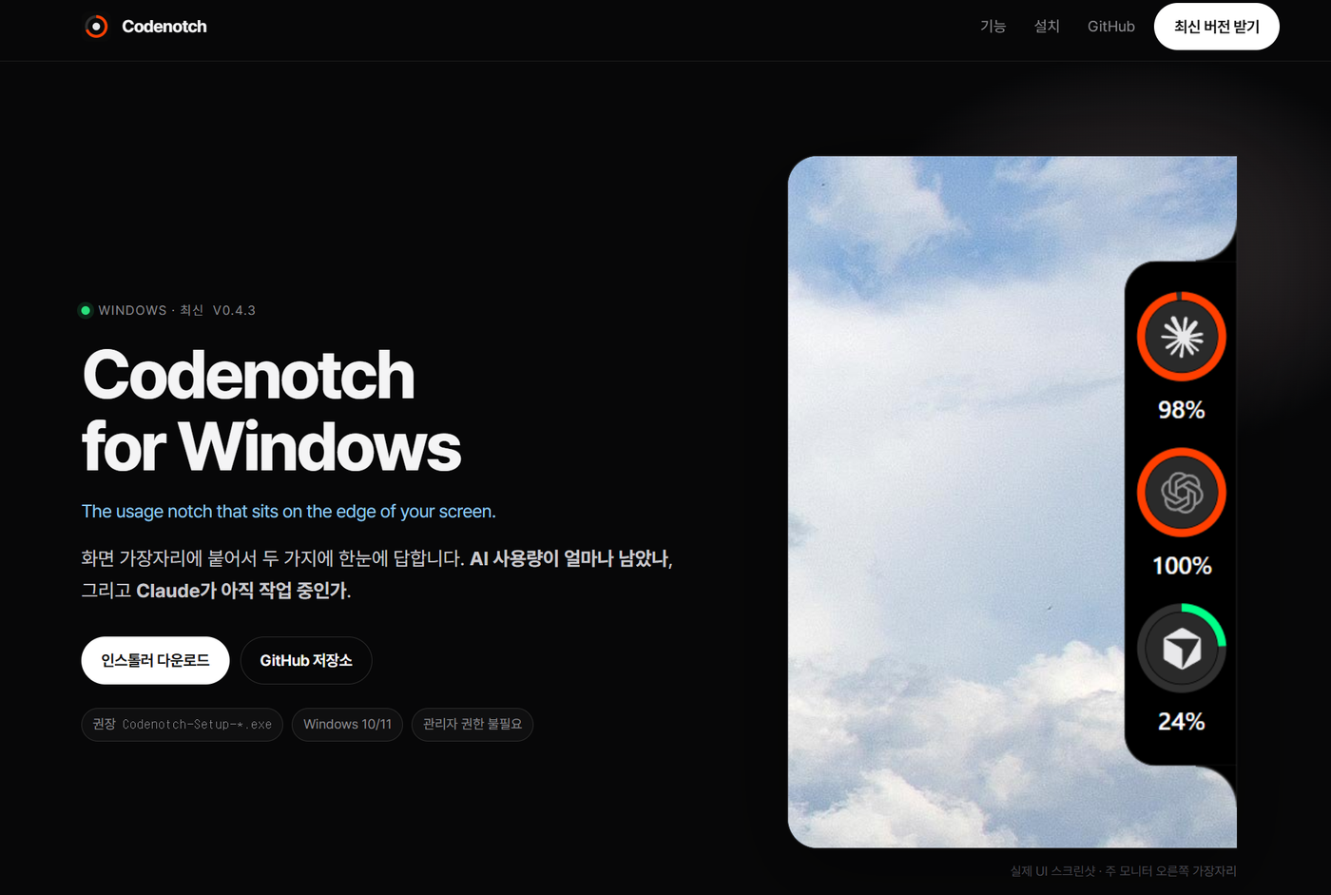Image resolution: width=1331 pixels, height=895 pixels.
Task: Click the Codenotch logo icon in header
Action: point(96,27)
